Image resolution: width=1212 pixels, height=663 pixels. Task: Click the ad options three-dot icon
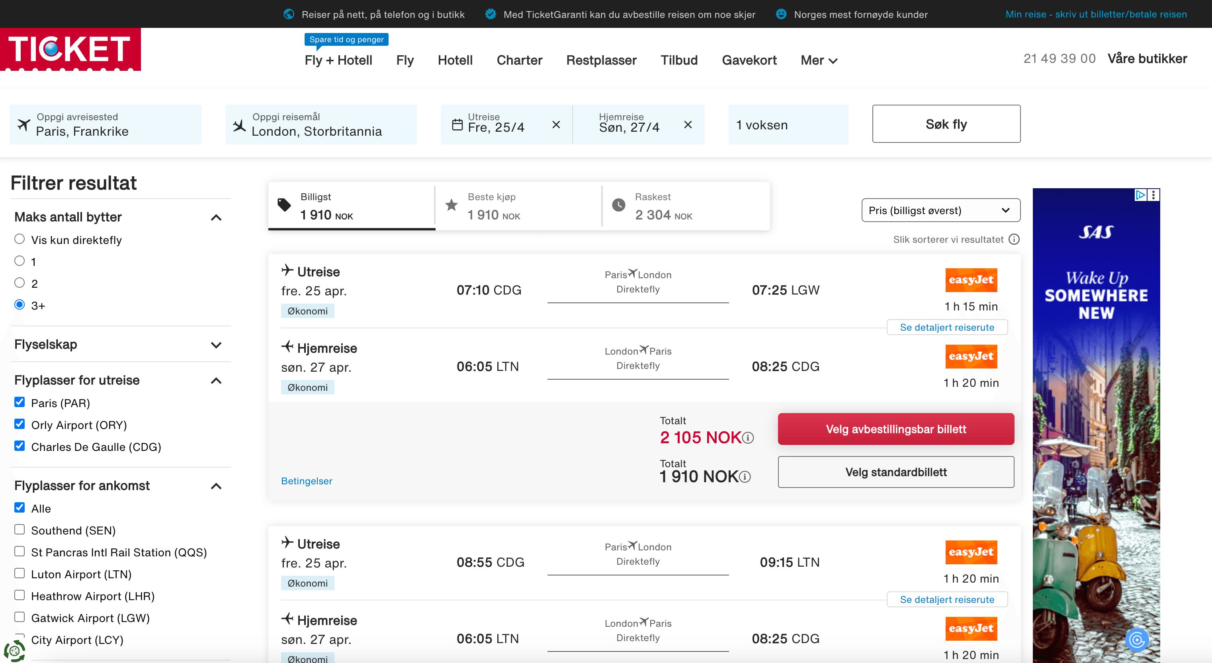tap(1153, 195)
